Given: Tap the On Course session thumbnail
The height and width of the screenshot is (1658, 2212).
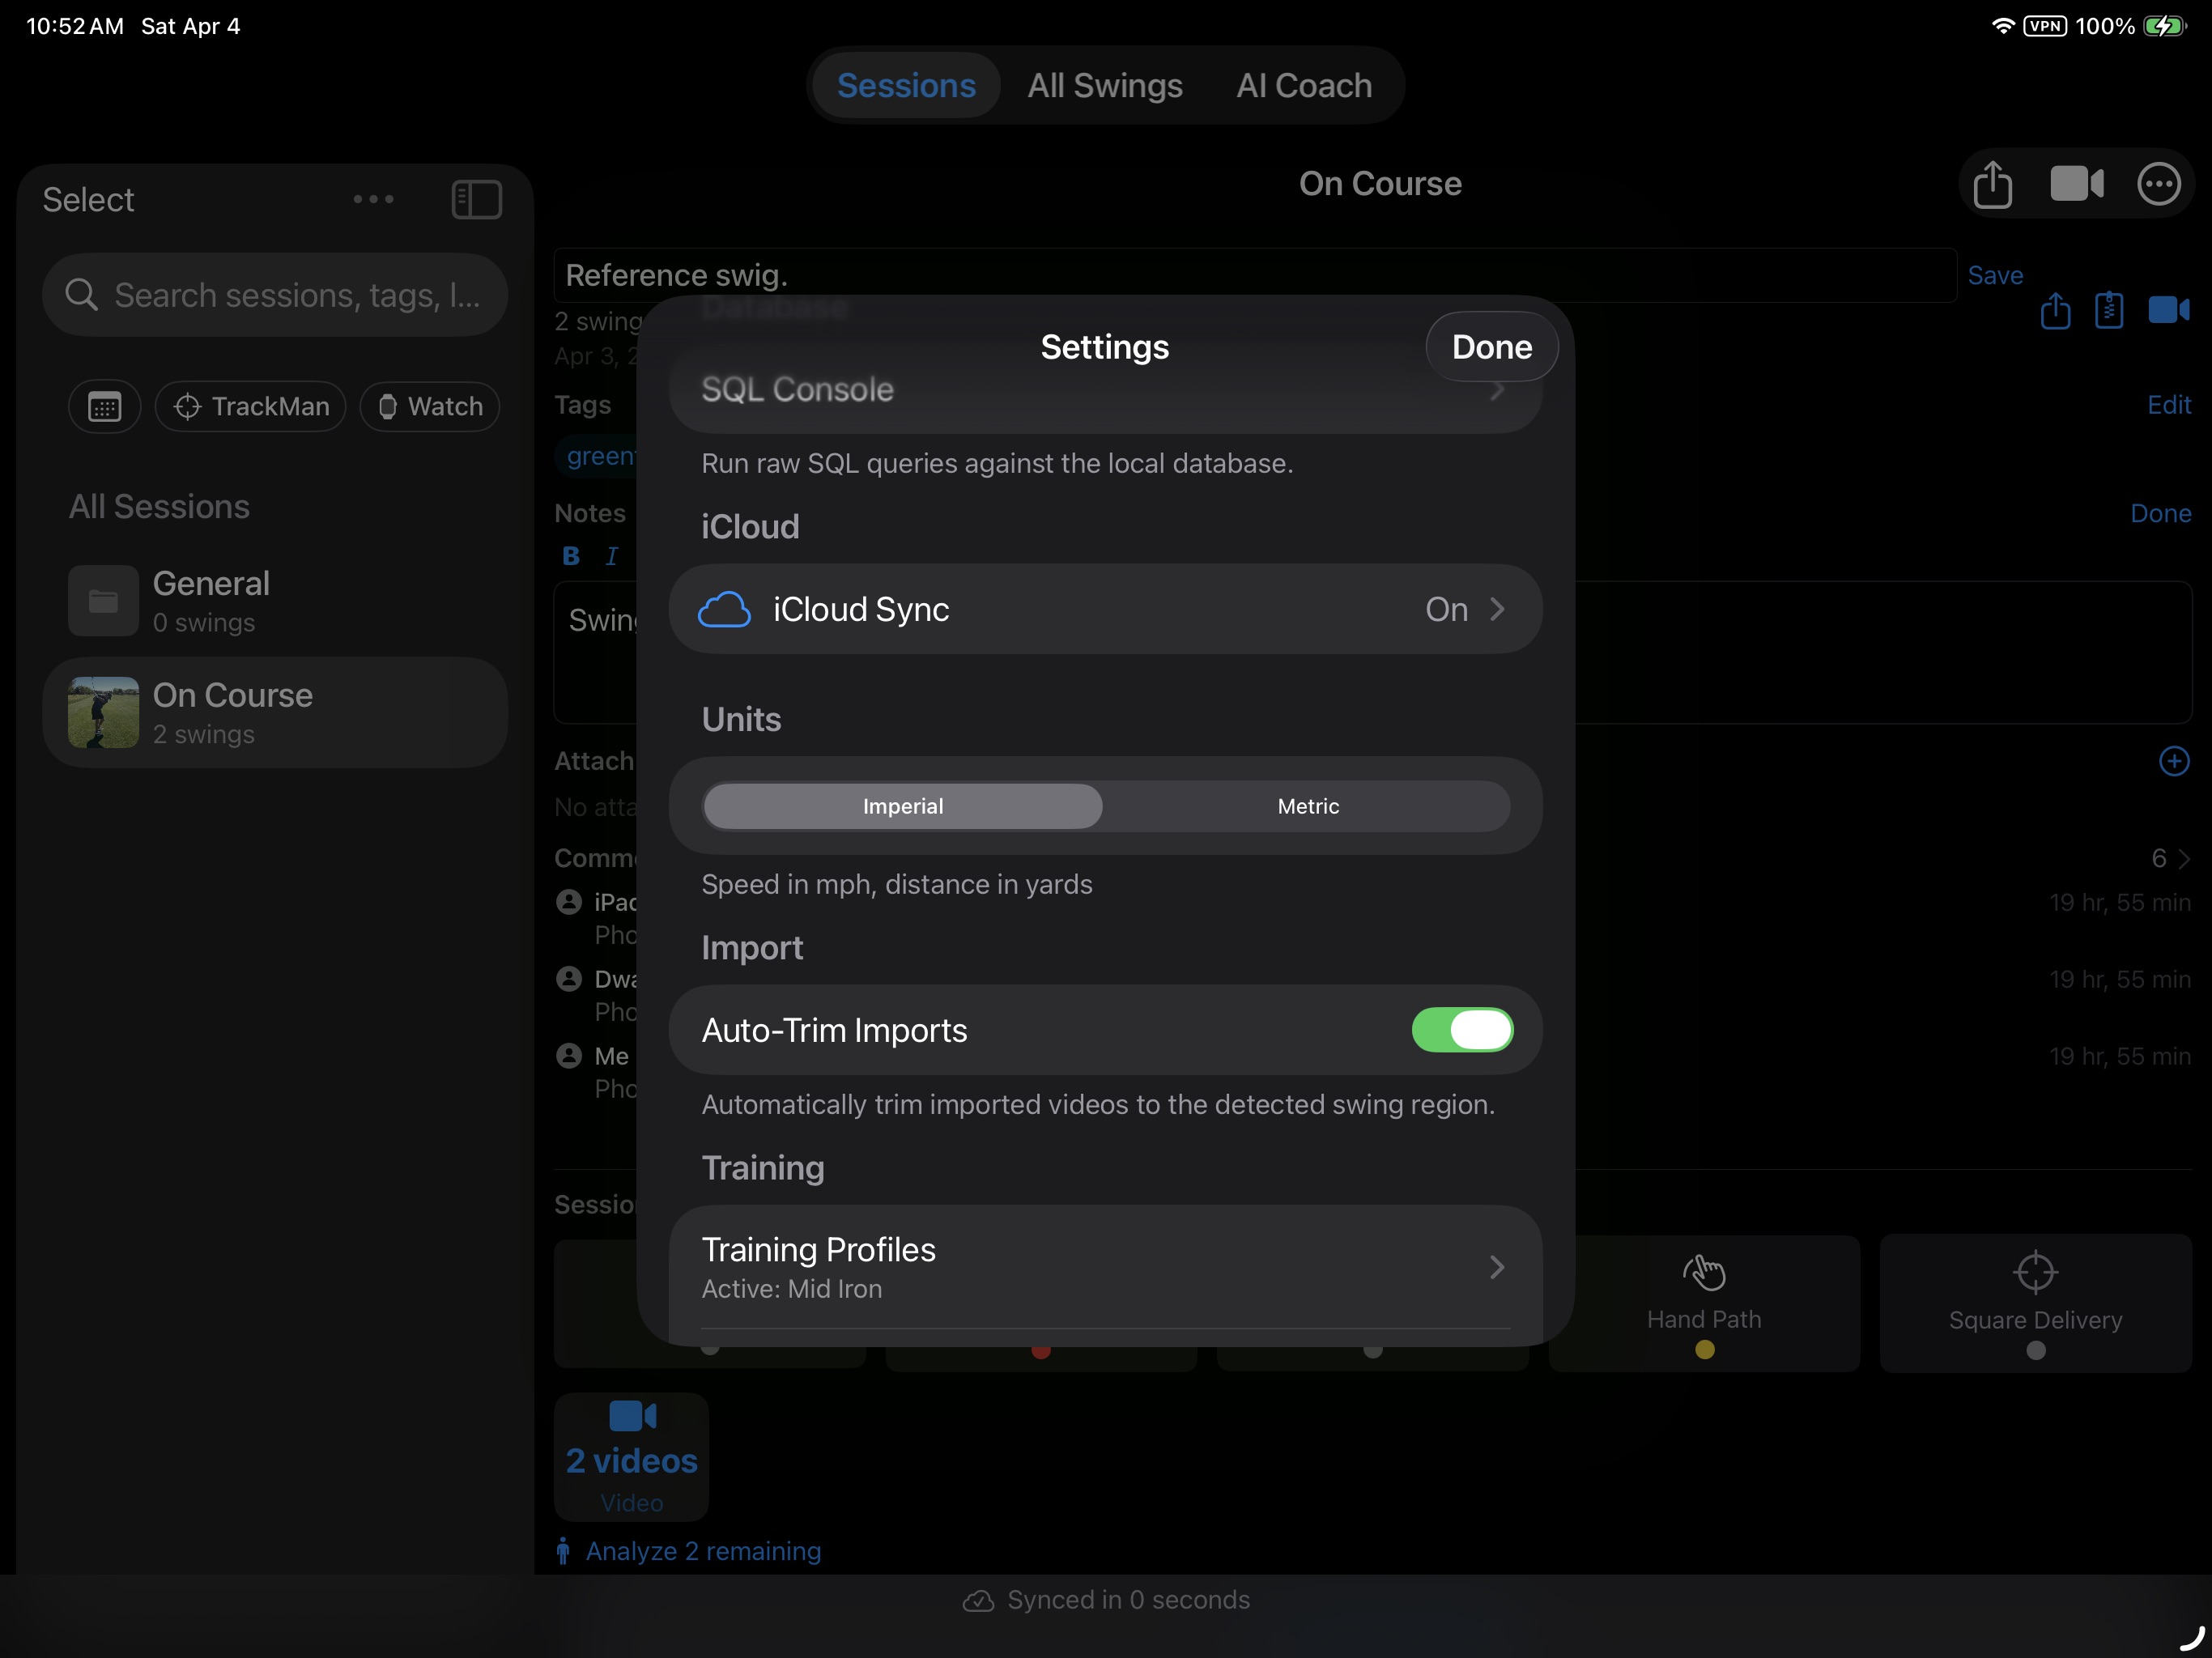Looking at the screenshot, I should pos(103,712).
